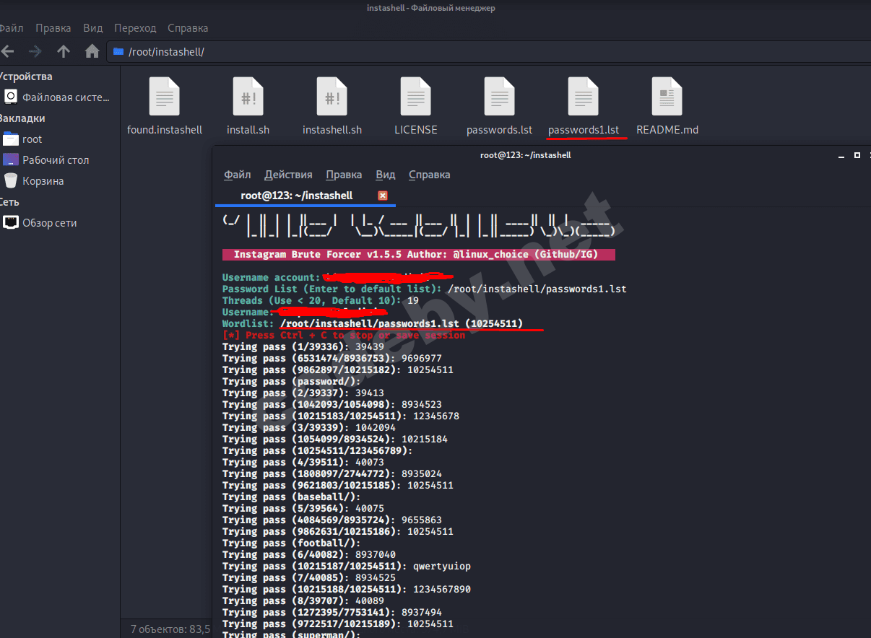Click the Password List prompt line
The width and height of the screenshot is (871, 638).
[x=424, y=289]
